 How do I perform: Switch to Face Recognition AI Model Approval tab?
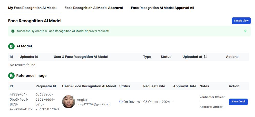94,8
